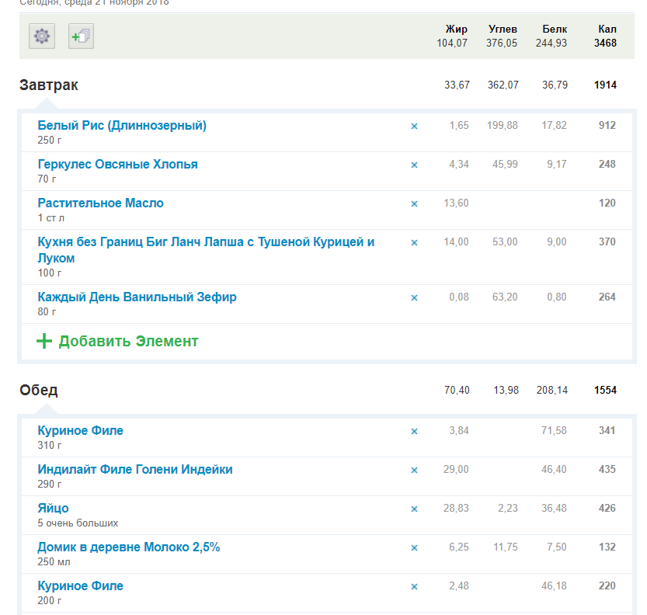Remove Домик в деревне Молоко entry
This screenshot has width=647, height=615.
(x=414, y=547)
